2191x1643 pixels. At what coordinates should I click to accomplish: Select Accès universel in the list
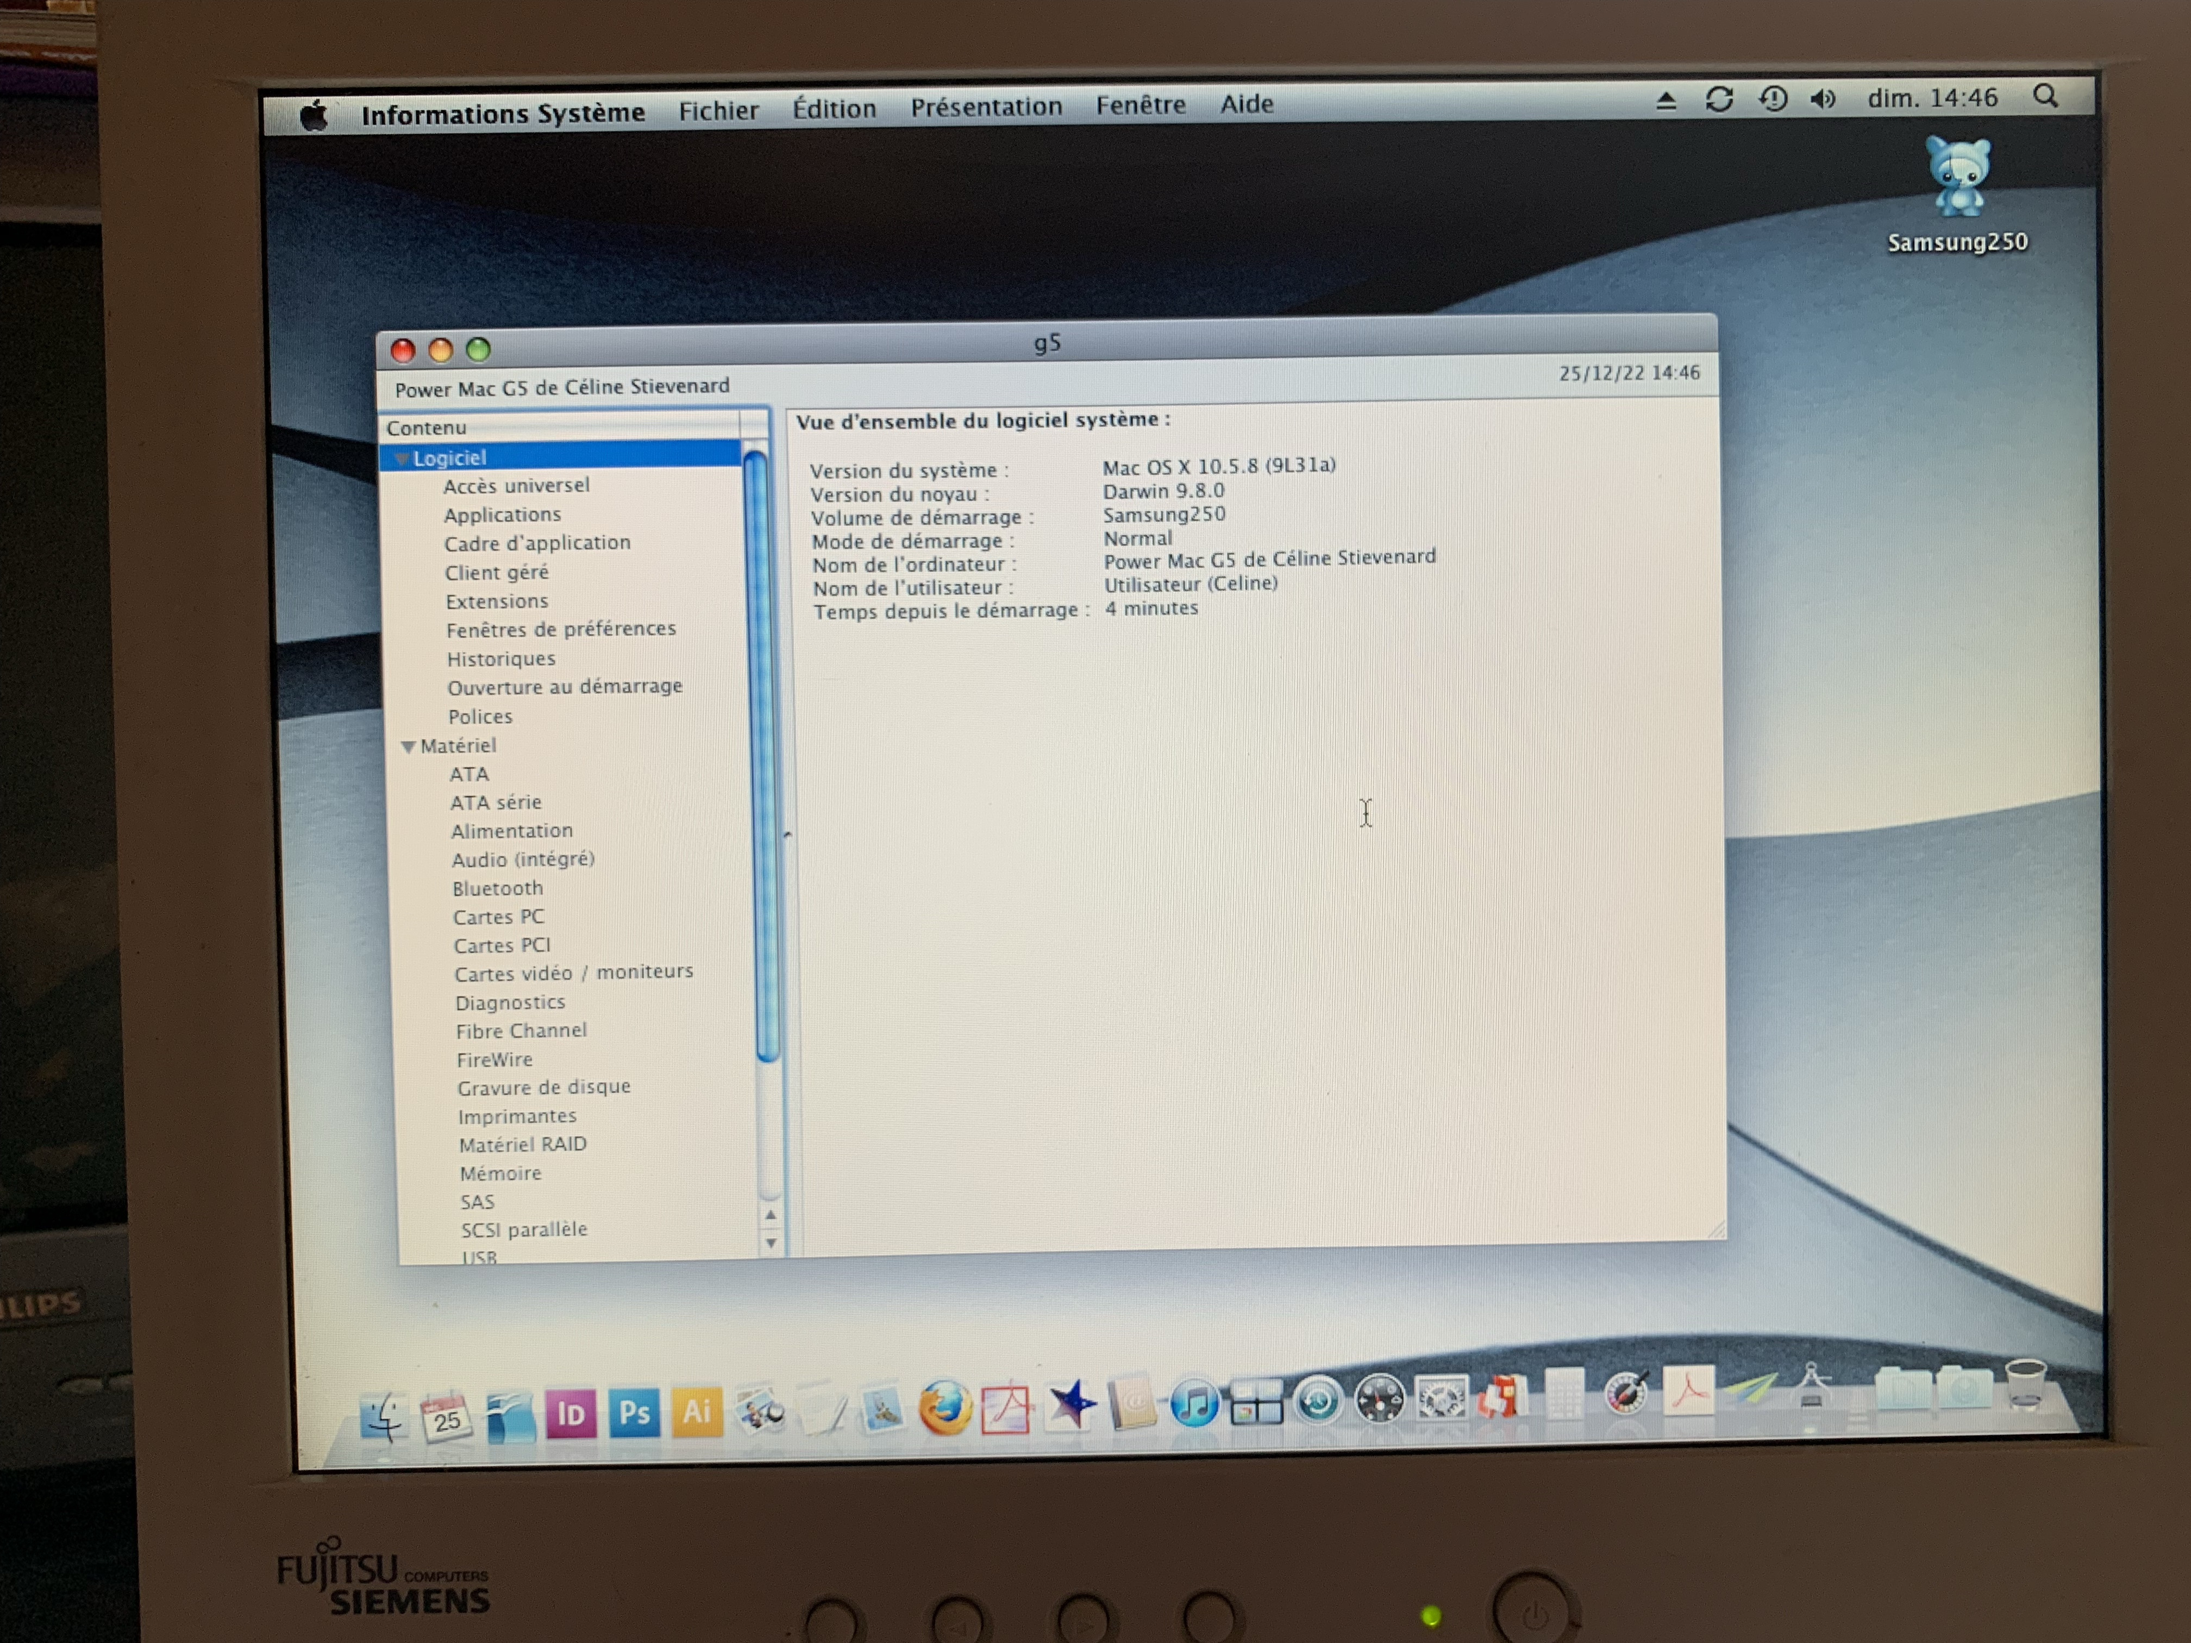[x=516, y=486]
